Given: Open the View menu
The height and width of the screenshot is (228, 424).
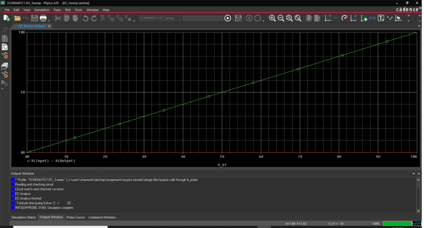Looking at the screenshot, I should [26, 10].
